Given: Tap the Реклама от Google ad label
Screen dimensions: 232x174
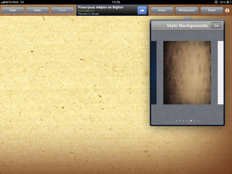Looking at the screenshot, I should tap(88, 14).
